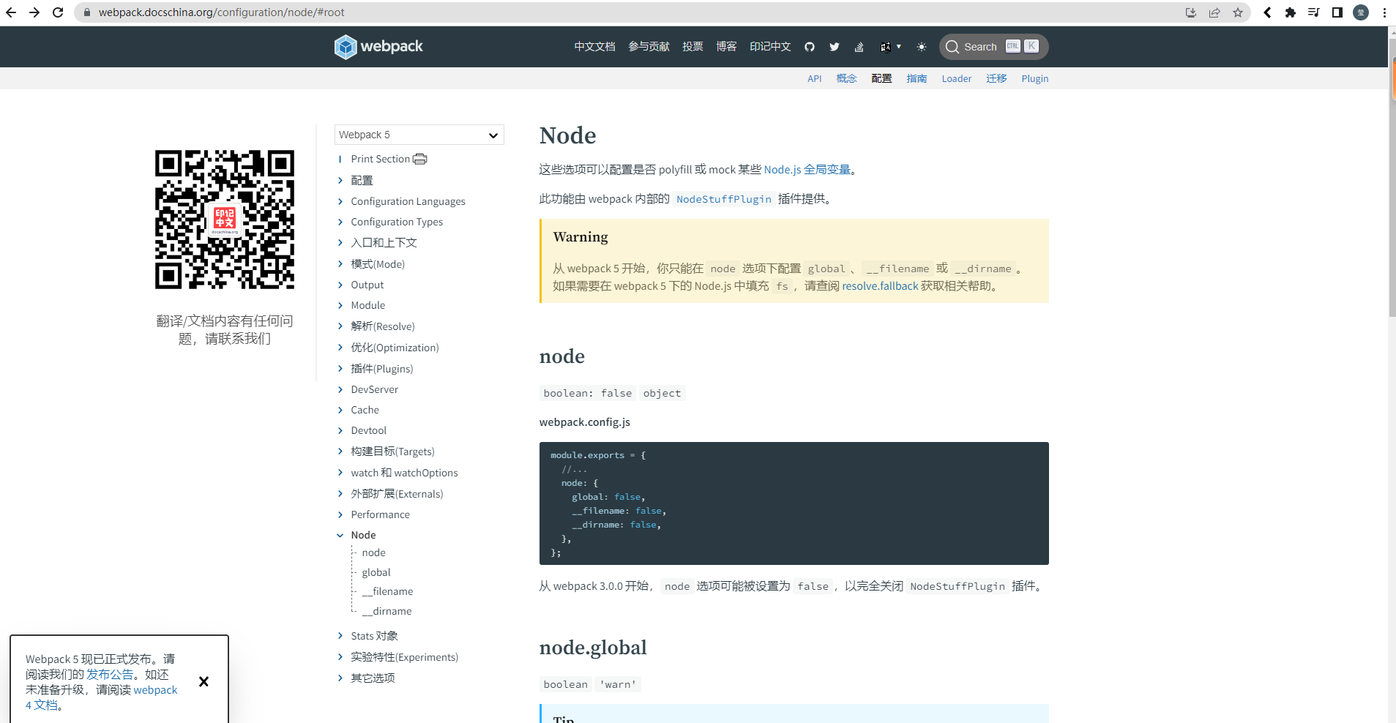Open the media control playlist icon
The image size is (1396, 723).
[1314, 12]
